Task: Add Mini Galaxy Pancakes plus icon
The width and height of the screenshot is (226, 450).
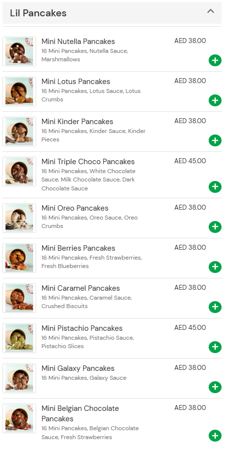Action: [x=215, y=387]
